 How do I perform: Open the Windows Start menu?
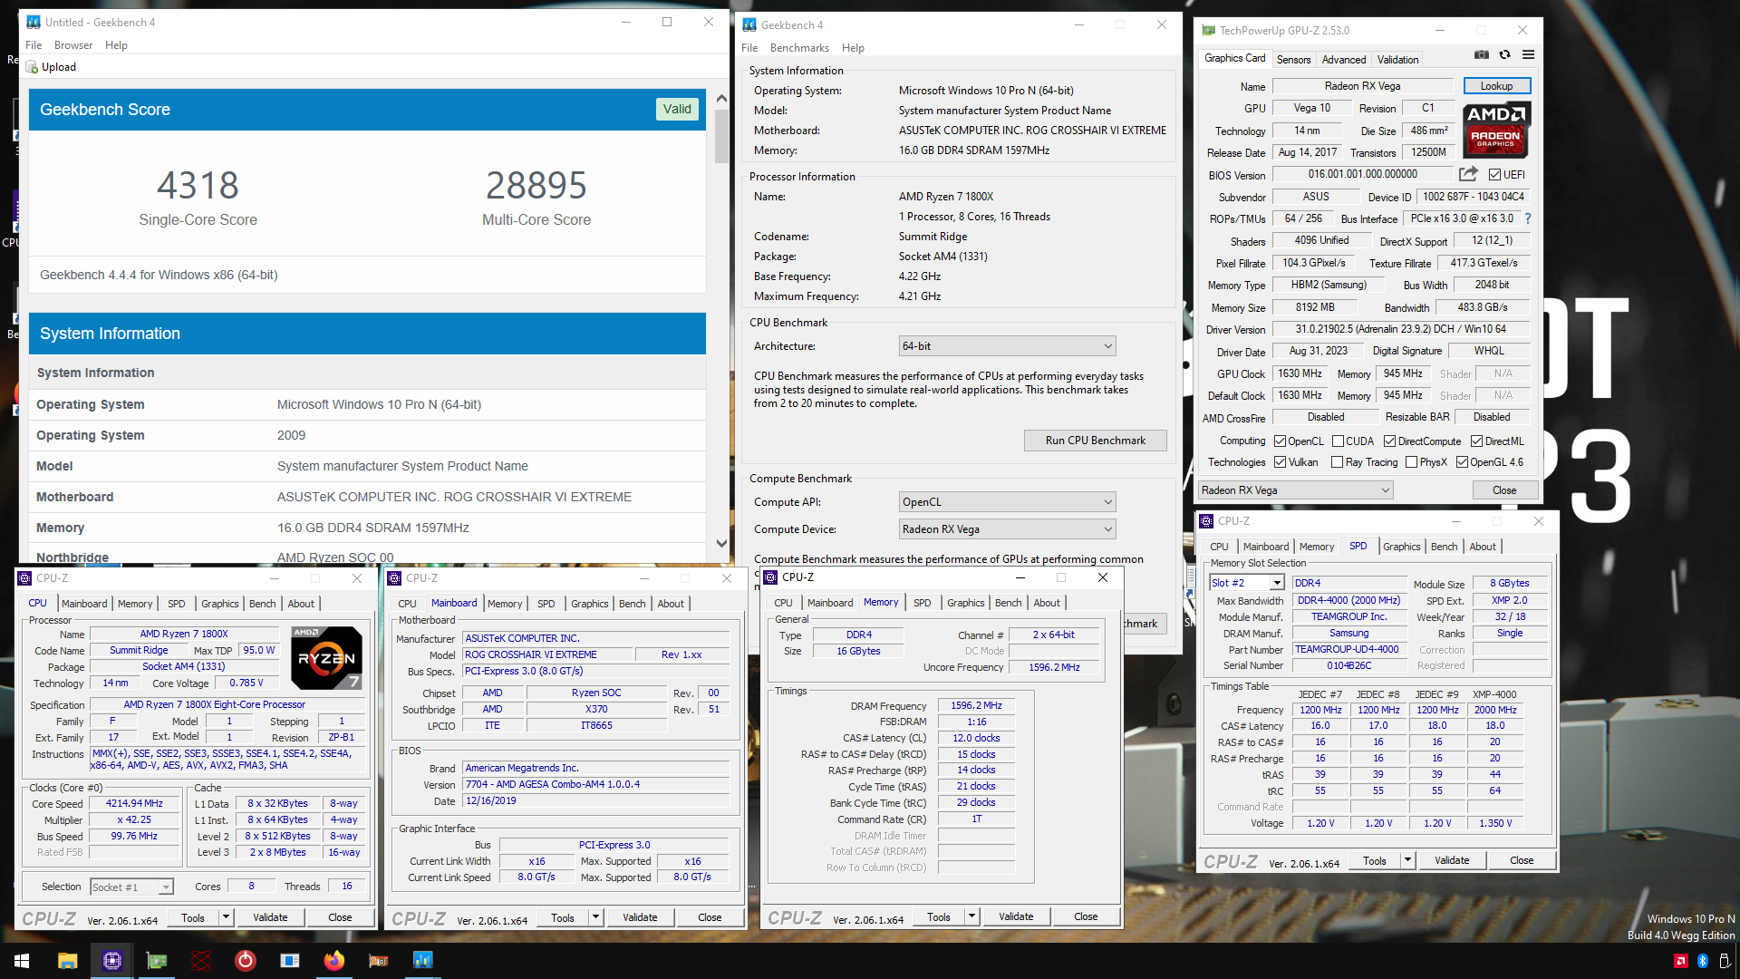(22, 961)
